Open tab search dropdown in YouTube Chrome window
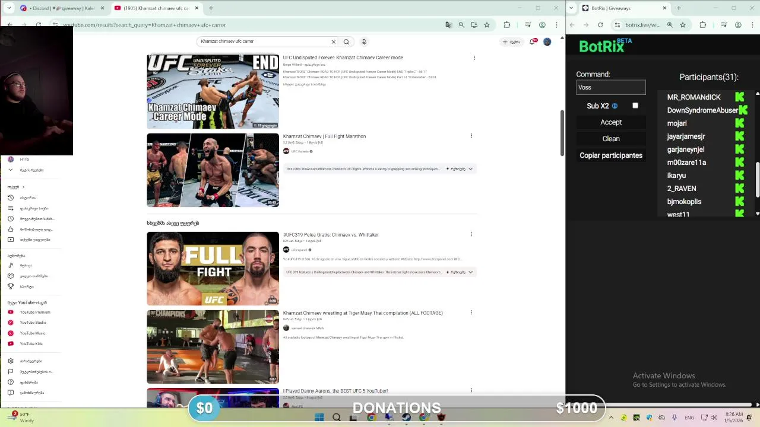 point(9,8)
